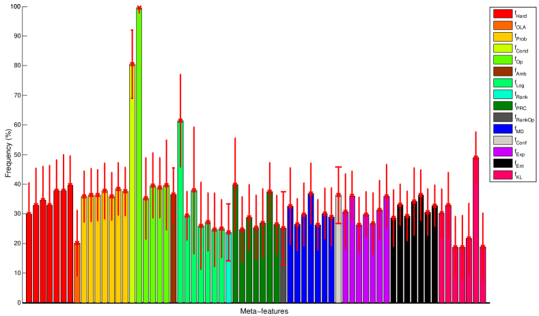Click the fOLA legend label text

(521, 26)
